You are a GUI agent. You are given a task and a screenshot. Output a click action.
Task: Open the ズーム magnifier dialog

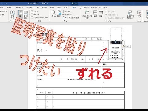(54, 14)
